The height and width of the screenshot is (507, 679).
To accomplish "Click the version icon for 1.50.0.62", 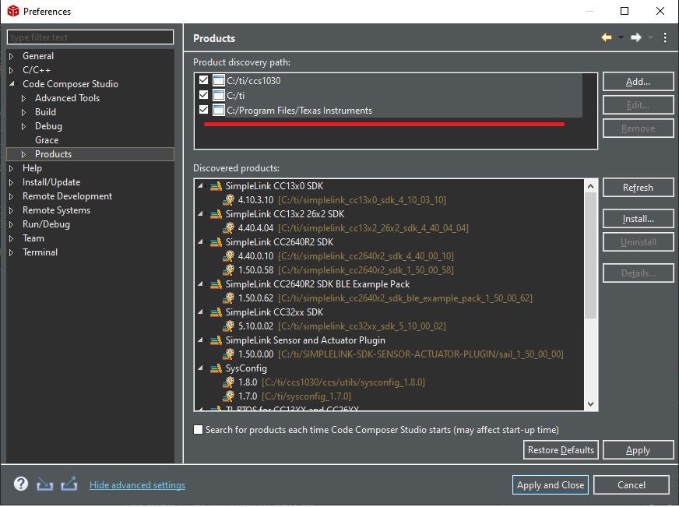I will [229, 298].
